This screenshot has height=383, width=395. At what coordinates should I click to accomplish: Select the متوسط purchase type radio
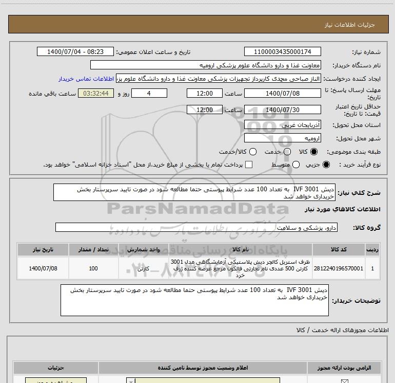pos(296,165)
